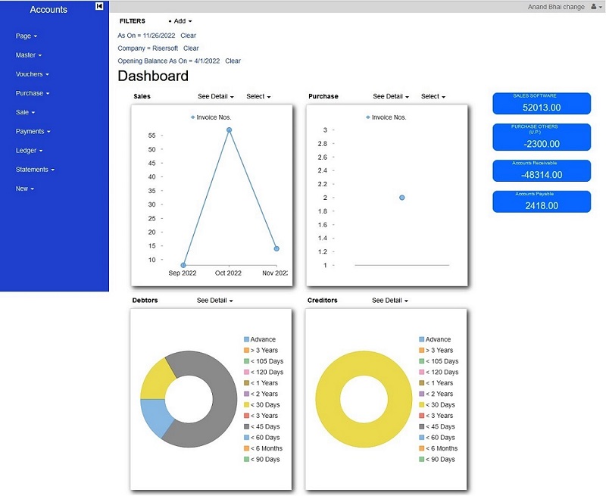Click the Purchase chart data point
Image resolution: width=606 pixels, height=496 pixels.
pos(401,198)
